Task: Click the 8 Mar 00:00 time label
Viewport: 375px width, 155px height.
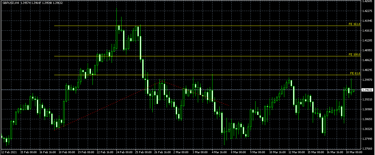Action: coord(238,152)
